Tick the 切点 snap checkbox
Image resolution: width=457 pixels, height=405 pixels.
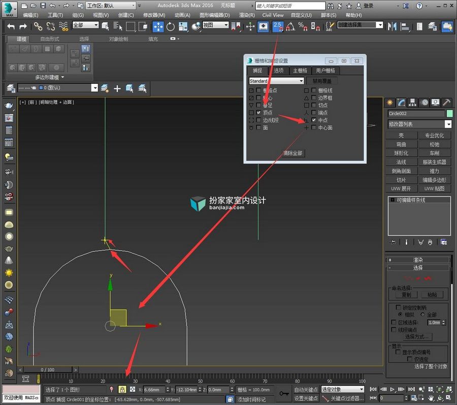(x=314, y=105)
